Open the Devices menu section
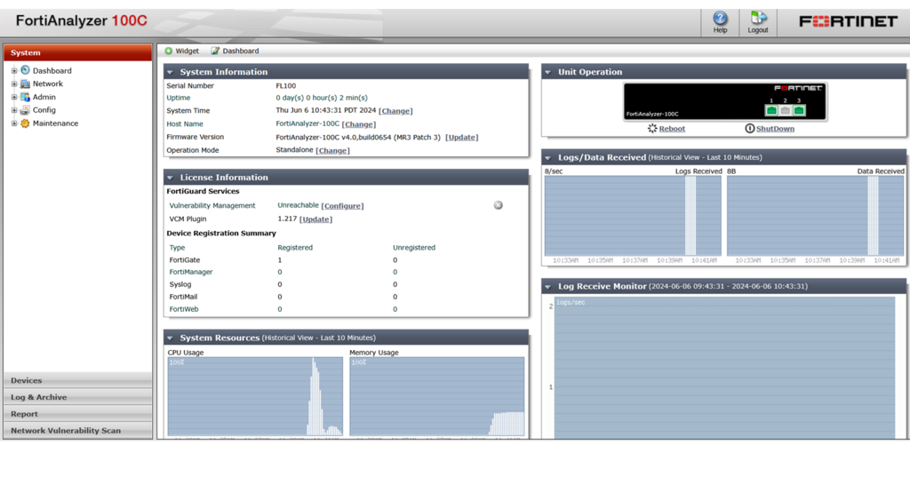Viewport: 910px width, 485px height. tap(78, 380)
